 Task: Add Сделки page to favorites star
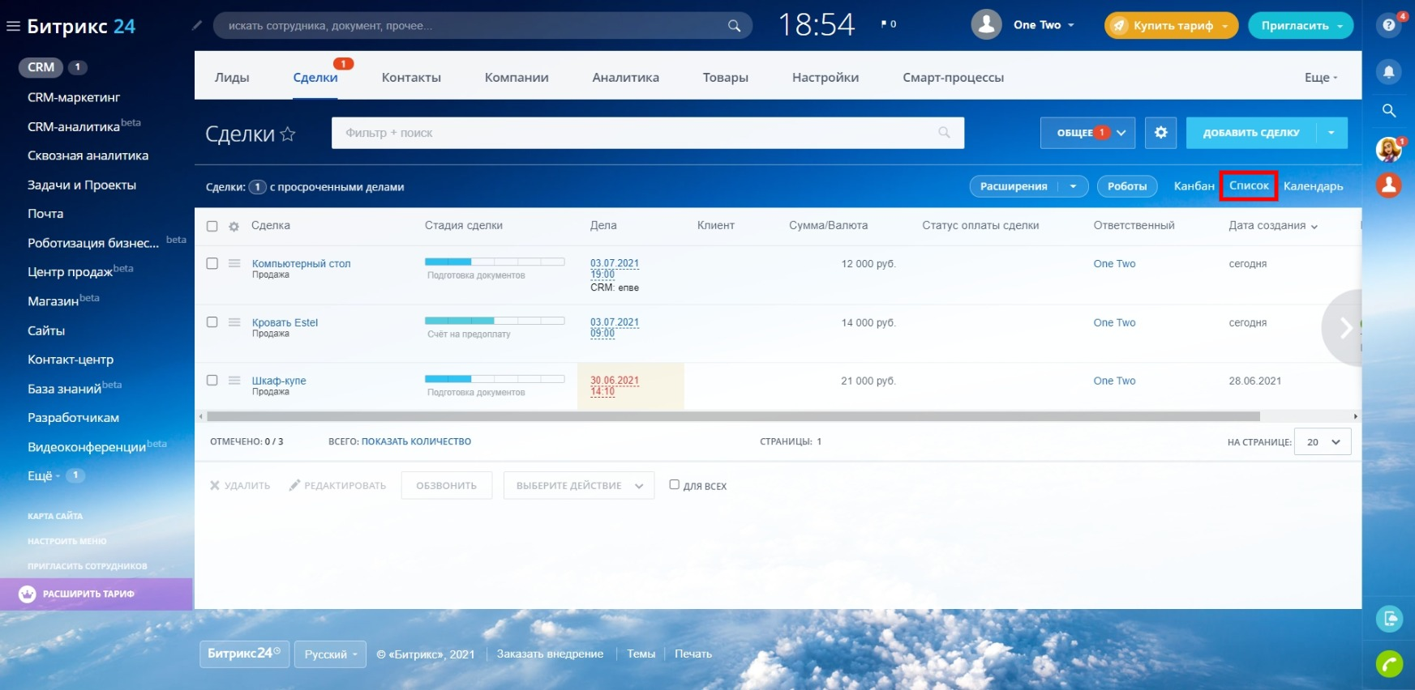click(x=287, y=134)
